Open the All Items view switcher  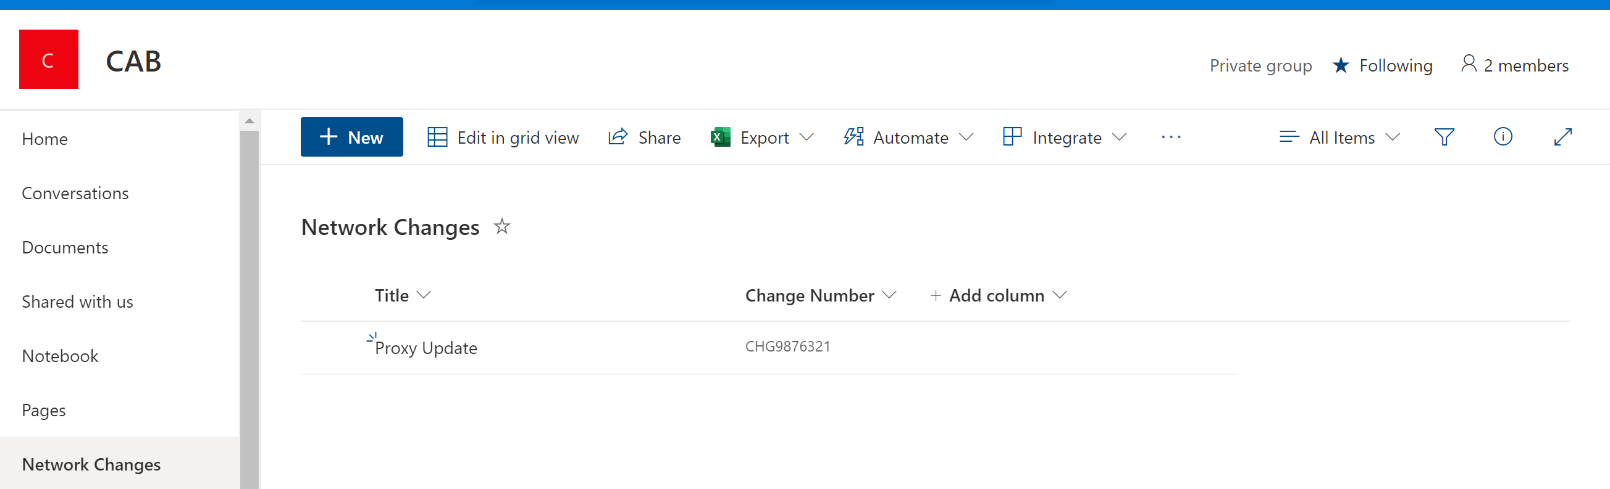[1340, 138]
